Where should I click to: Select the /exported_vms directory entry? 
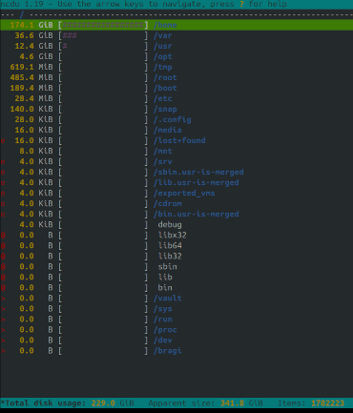(x=184, y=193)
